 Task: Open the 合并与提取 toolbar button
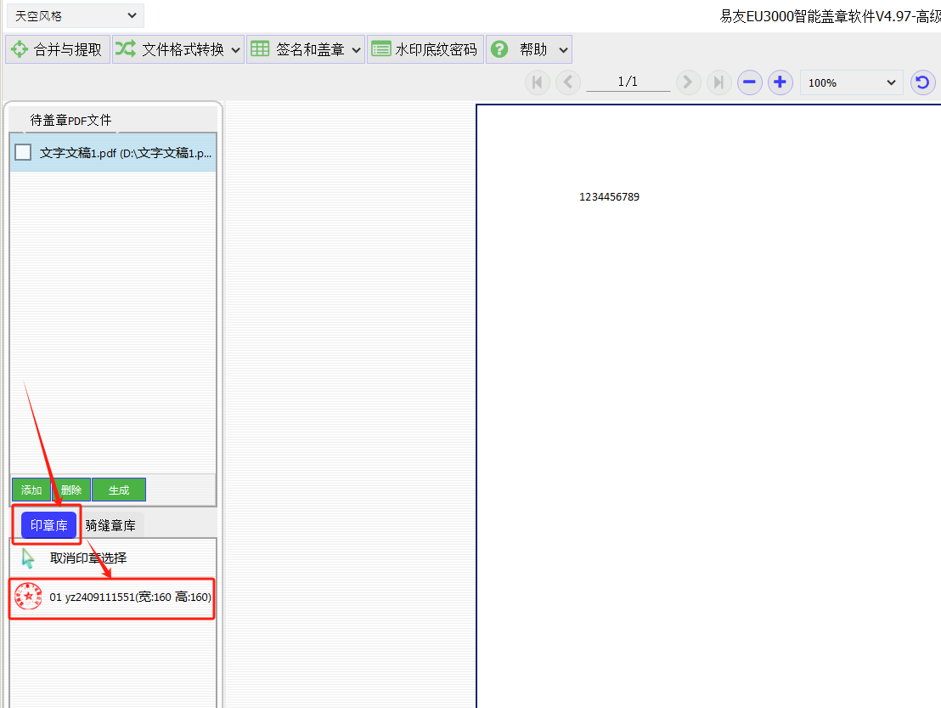pyautogui.click(x=58, y=49)
